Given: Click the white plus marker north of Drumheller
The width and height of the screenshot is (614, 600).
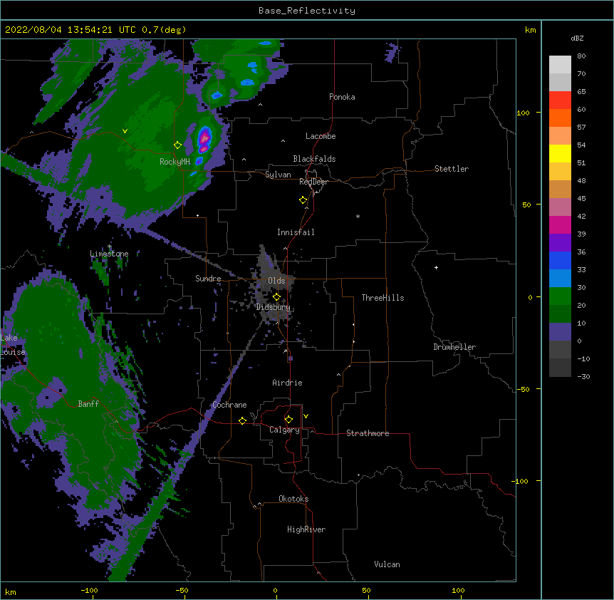Looking at the screenshot, I should pos(436,267).
